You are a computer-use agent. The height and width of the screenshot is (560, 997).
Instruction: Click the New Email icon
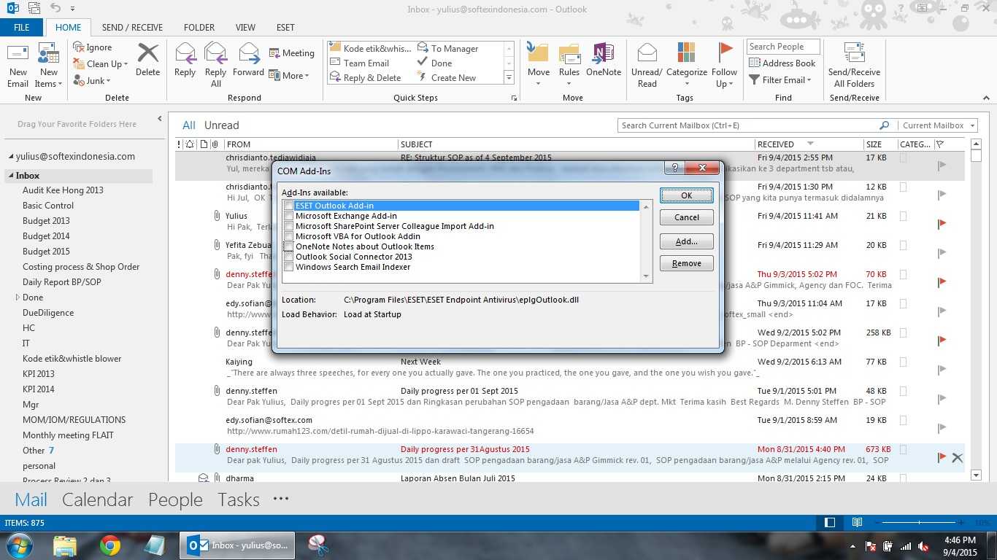pyautogui.click(x=18, y=54)
